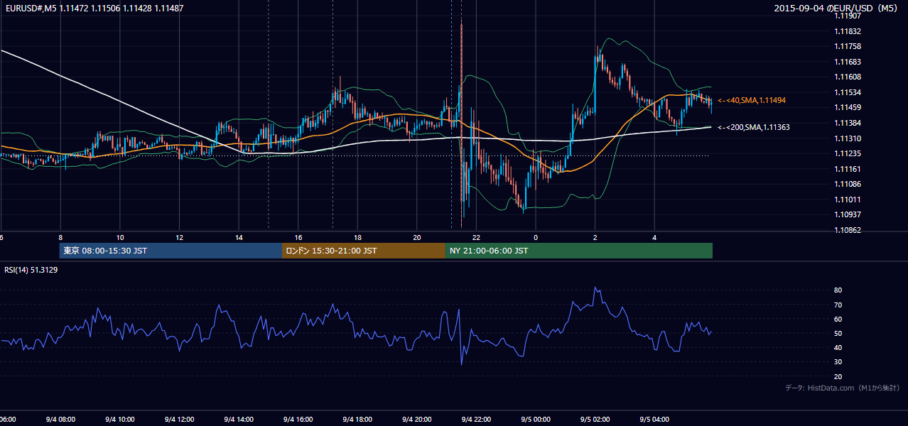Click price level 1.11459 on axis
Screen dimensions: 908x426
coord(848,107)
